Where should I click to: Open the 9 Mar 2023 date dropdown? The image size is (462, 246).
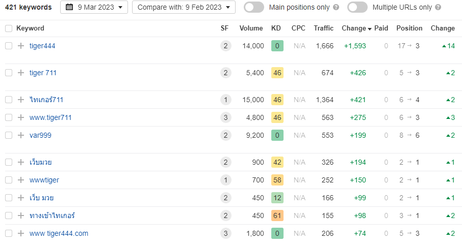[x=94, y=7]
